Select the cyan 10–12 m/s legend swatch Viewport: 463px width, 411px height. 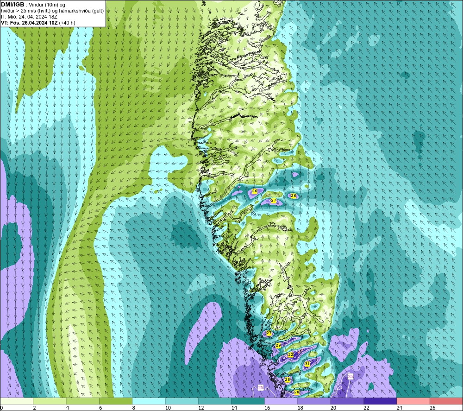182,401
